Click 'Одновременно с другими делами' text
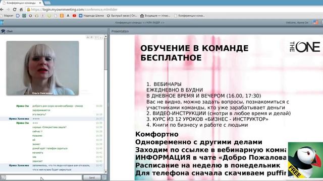Screen dimensions: 323x181 (x=199, y=142)
